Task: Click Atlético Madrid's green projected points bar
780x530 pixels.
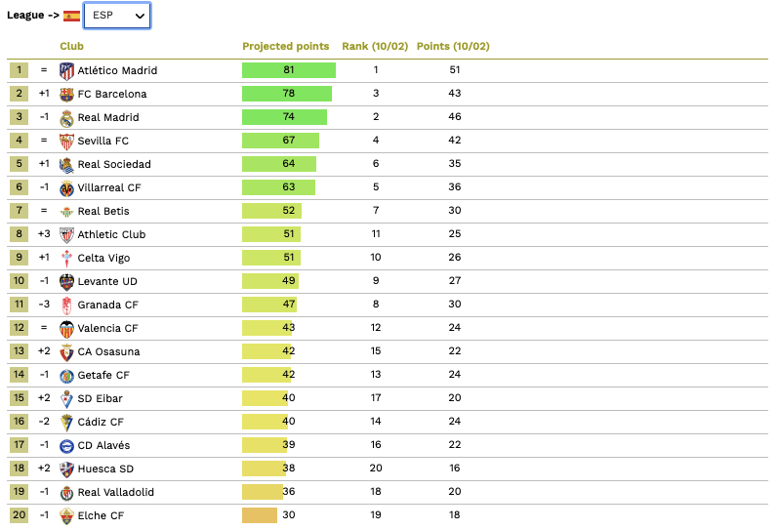Action: click(x=289, y=70)
